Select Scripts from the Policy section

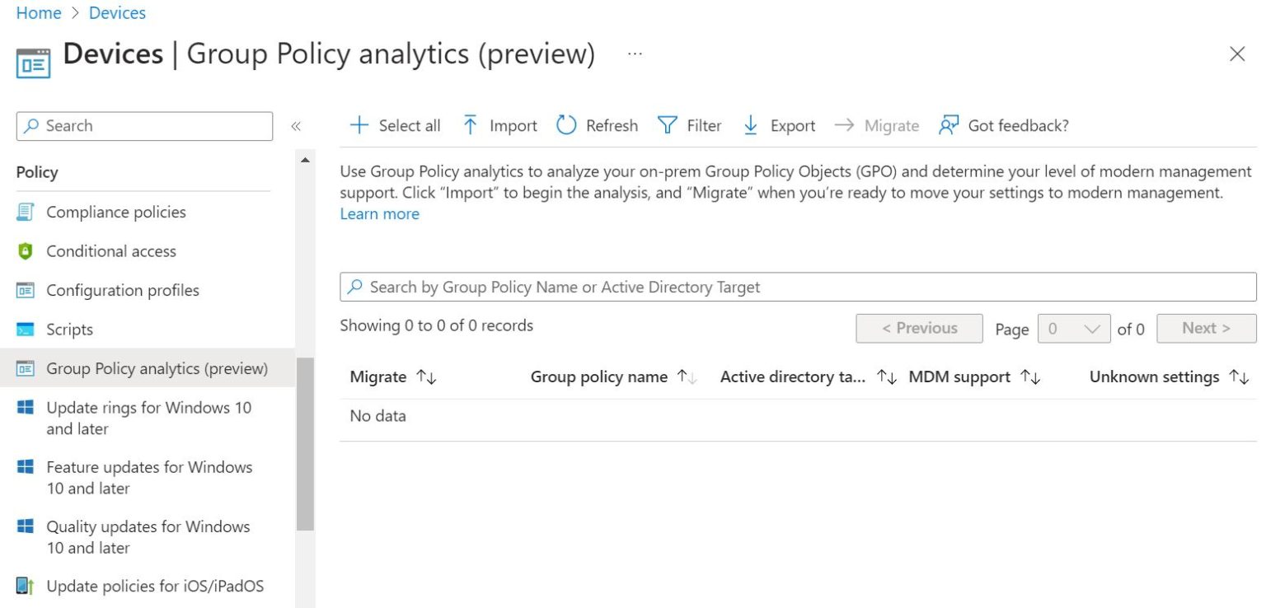coord(69,329)
